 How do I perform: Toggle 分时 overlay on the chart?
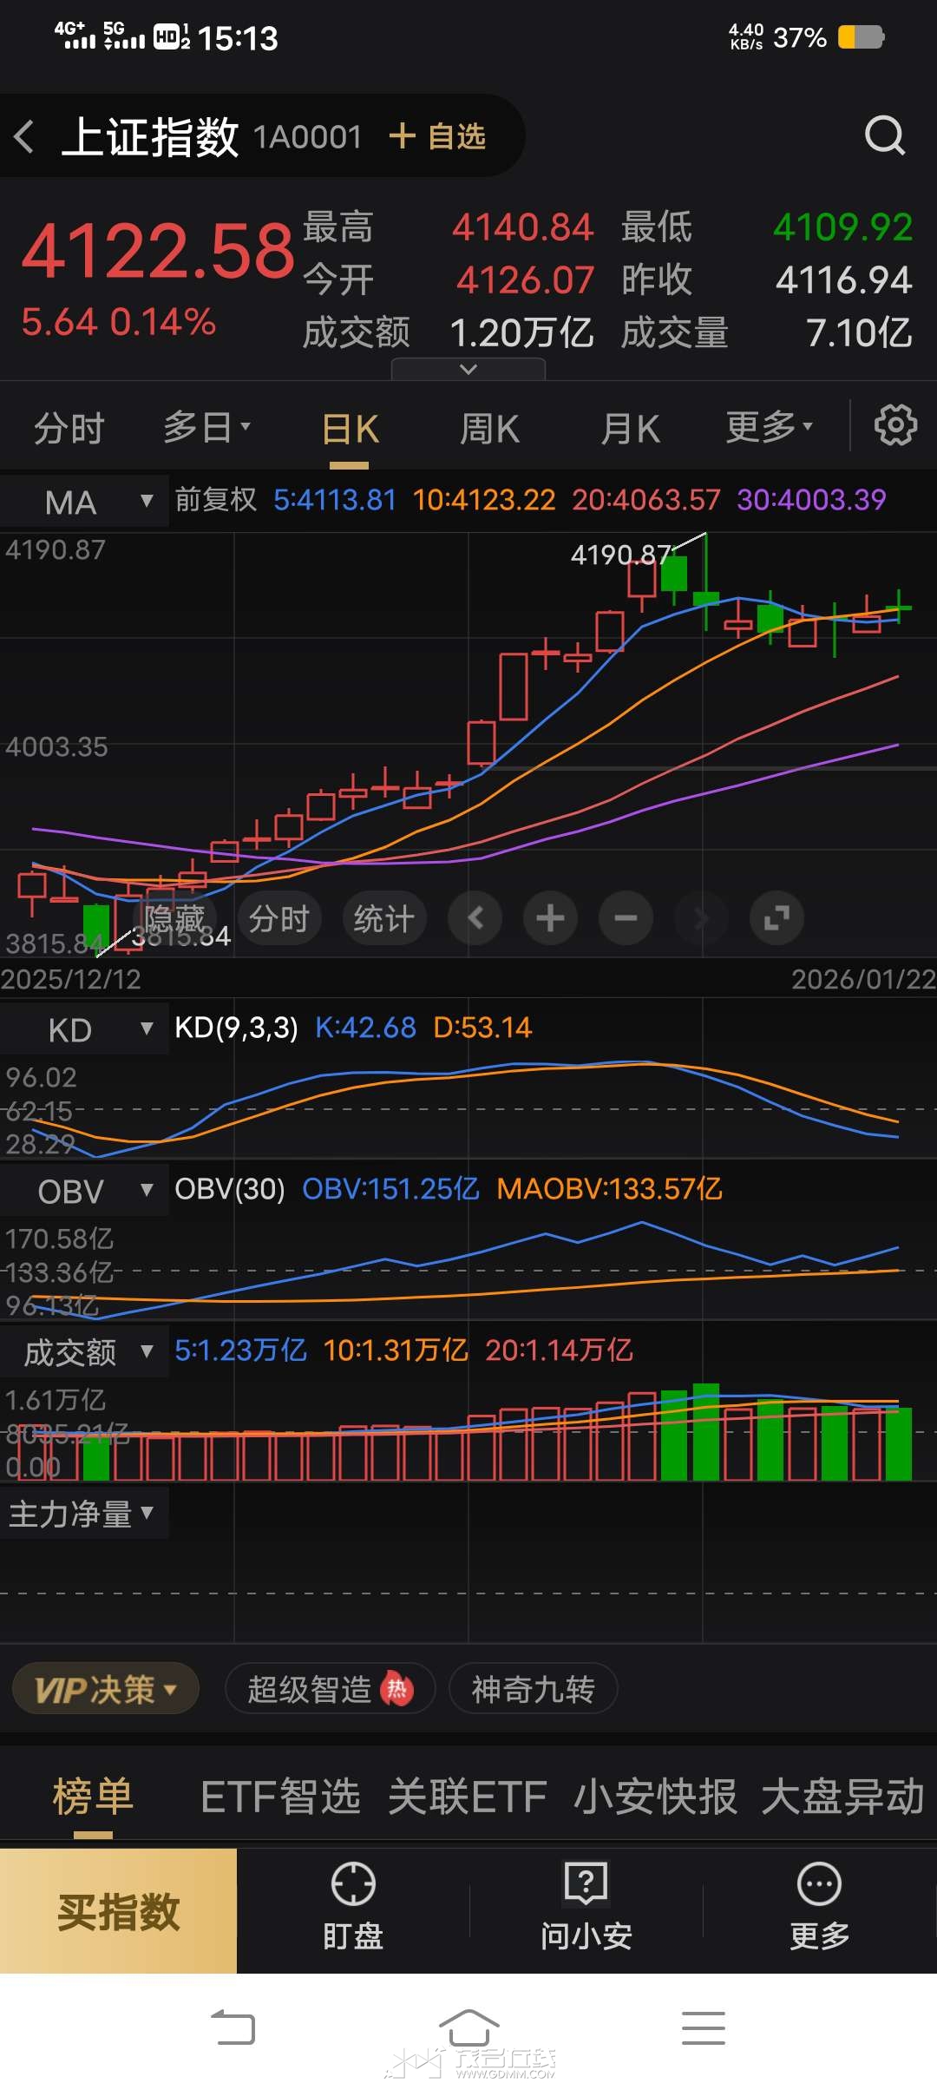pyautogui.click(x=279, y=918)
